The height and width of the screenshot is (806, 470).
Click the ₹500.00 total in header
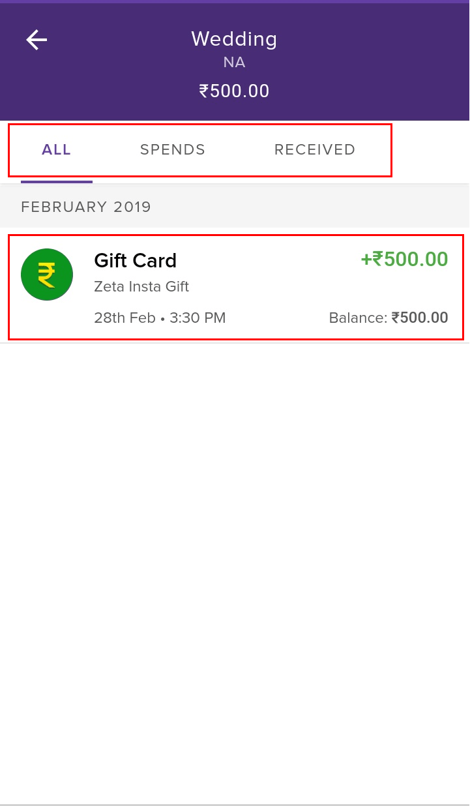(235, 91)
